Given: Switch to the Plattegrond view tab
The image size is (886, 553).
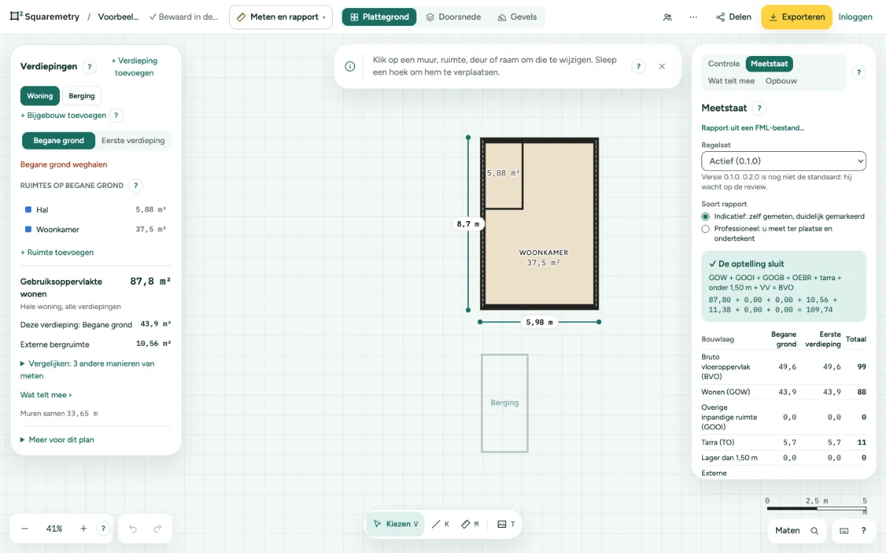Looking at the screenshot, I should [380, 17].
